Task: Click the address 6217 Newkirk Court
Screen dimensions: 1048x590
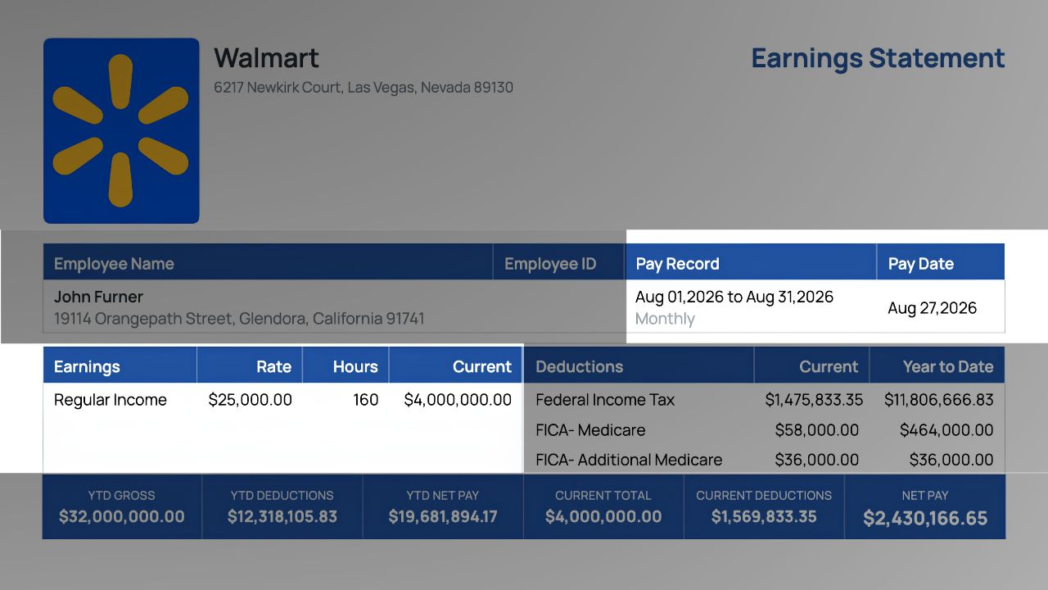Action: coord(364,87)
